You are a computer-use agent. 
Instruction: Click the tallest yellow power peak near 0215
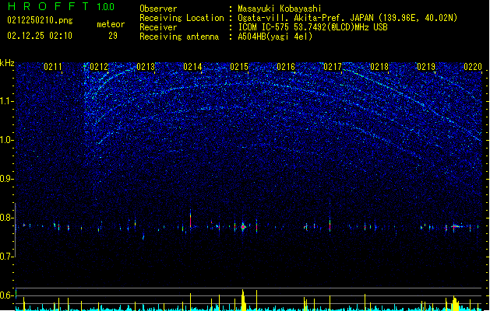(x=243, y=300)
